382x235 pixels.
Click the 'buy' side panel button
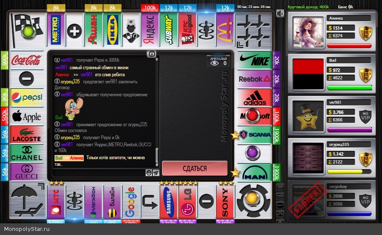click(x=280, y=205)
